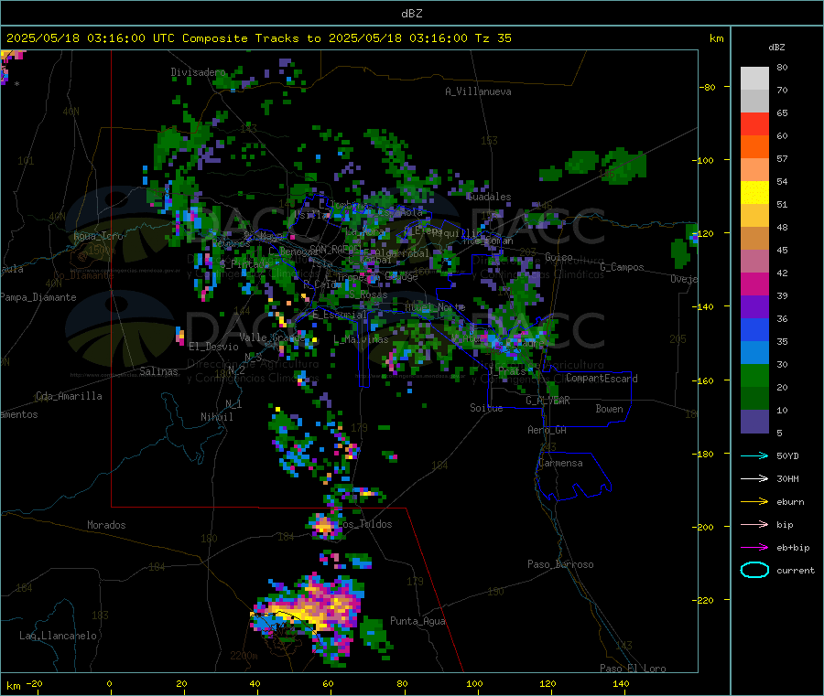Click the 'Paso_El_Loro' map label
The width and height of the screenshot is (824, 696).
pos(633,669)
